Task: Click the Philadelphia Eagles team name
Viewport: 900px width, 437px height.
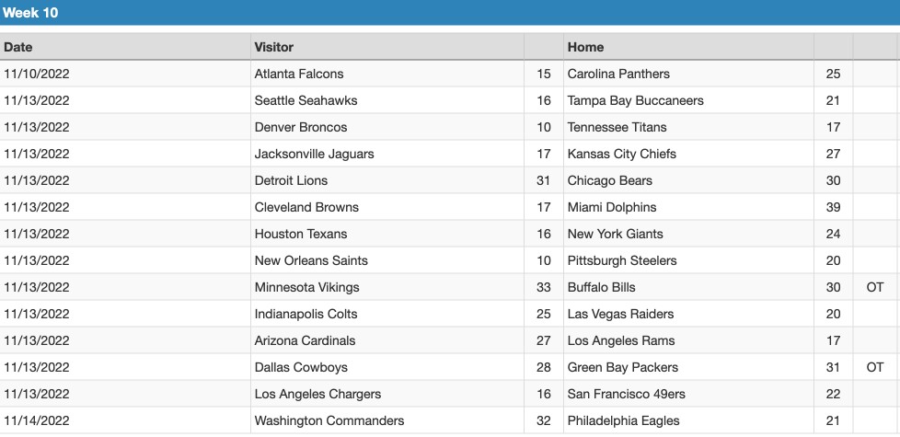Action: click(x=623, y=421)
